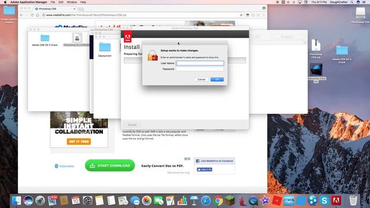
Task: Cancel the Adobe installer at window bottom
Action: [x=132, y=125]
